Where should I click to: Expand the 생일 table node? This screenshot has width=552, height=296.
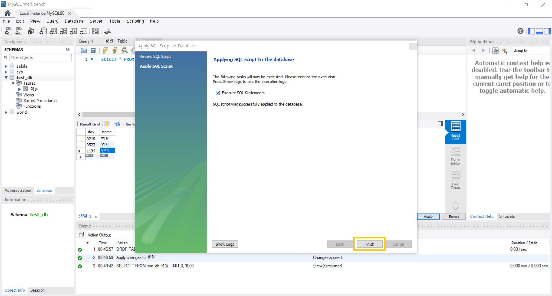(x=20, y=89)
